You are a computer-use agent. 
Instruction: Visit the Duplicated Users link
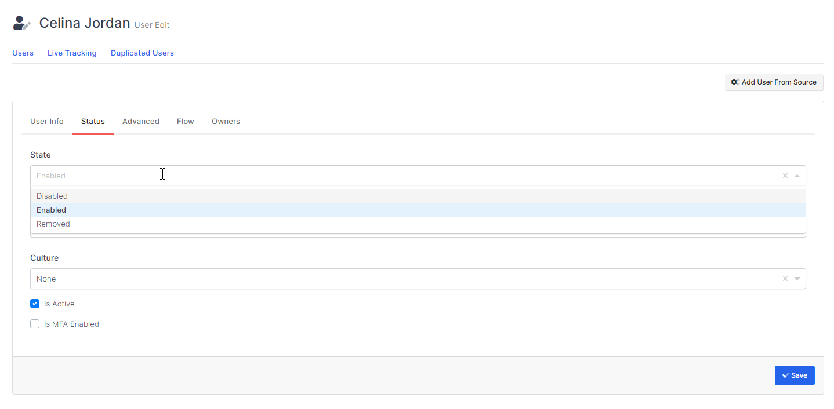coord(142,53)
